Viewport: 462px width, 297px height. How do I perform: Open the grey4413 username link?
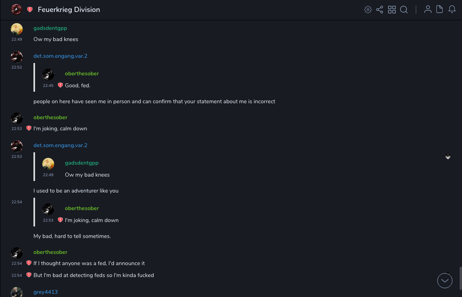point(45,292)
